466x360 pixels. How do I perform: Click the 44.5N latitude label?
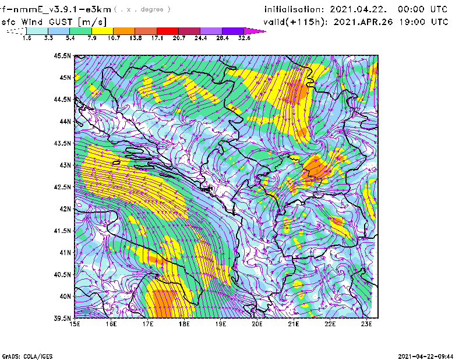pos(62,100)
